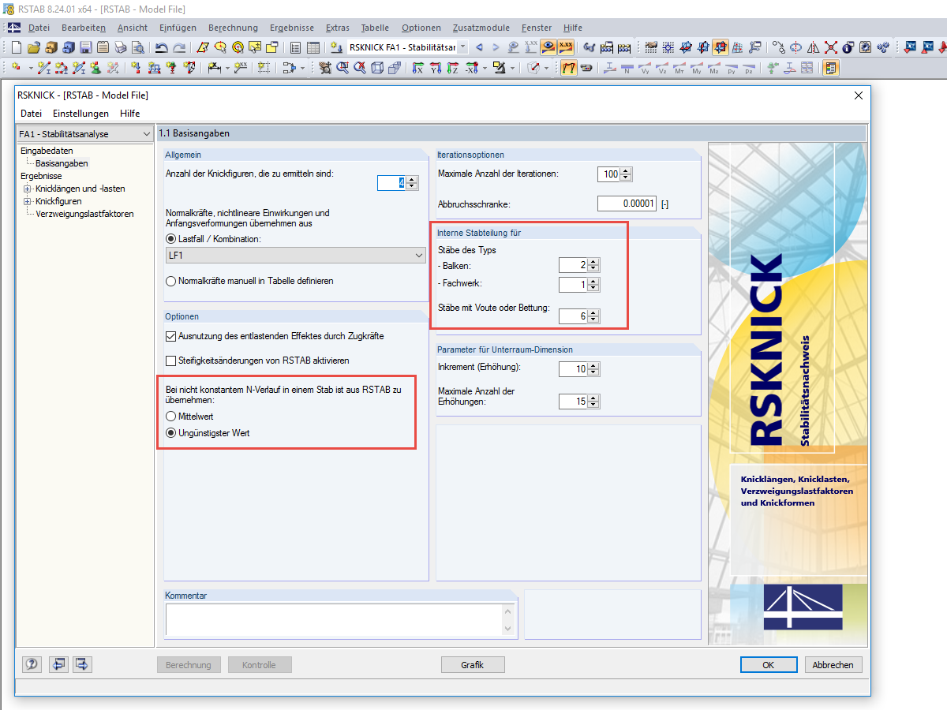Toggle the result values x.xx icon
This screenshot has height=710, width=947.
566,47
